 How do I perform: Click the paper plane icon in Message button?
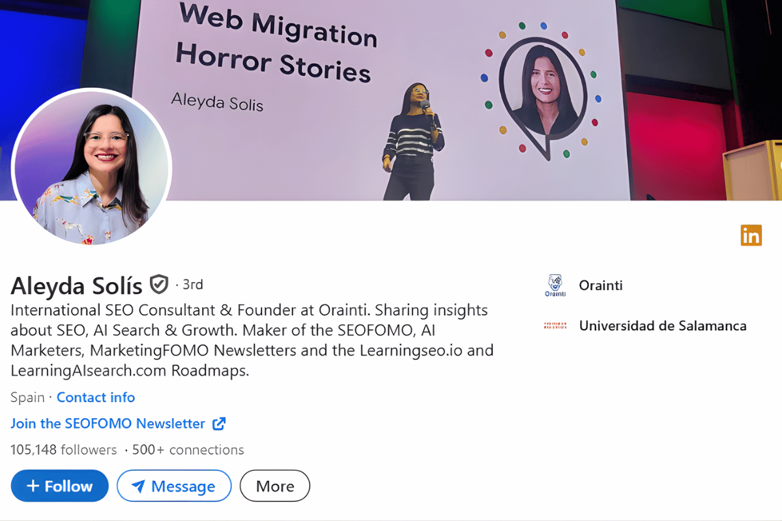point(138,486)
